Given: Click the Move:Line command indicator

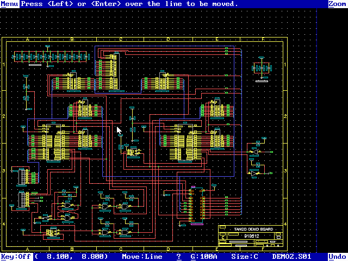Looking at the screenshot, I should 142,257.
